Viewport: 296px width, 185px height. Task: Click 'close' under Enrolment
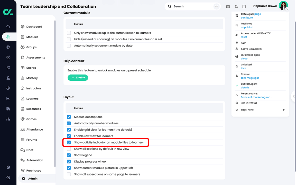click(x=244, y=59)
